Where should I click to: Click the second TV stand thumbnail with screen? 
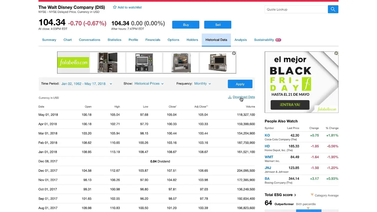[x=144, y=62]
